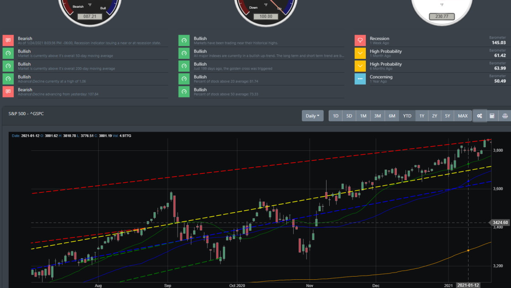Select the 6M chart range
Viewport: 511px width, 288px height.
pos(392,116)
